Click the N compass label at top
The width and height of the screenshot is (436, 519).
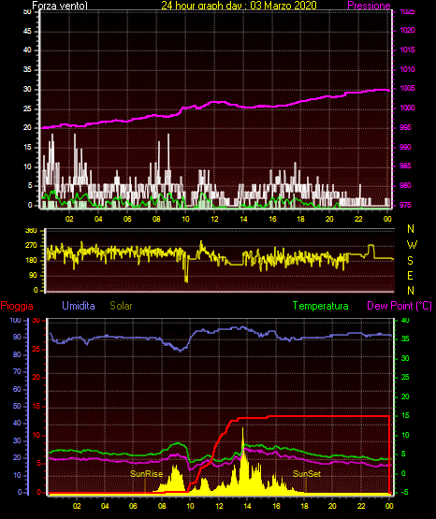point(411,229)
